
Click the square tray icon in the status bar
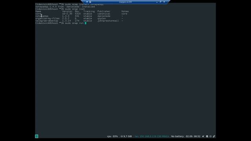pos(211,136)
